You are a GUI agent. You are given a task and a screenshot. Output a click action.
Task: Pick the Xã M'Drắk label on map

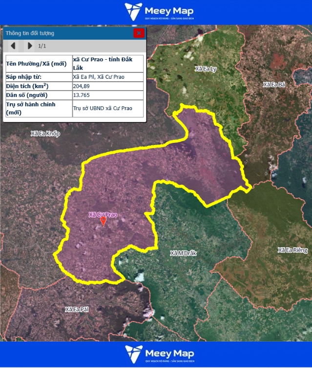tap(183, 253)
